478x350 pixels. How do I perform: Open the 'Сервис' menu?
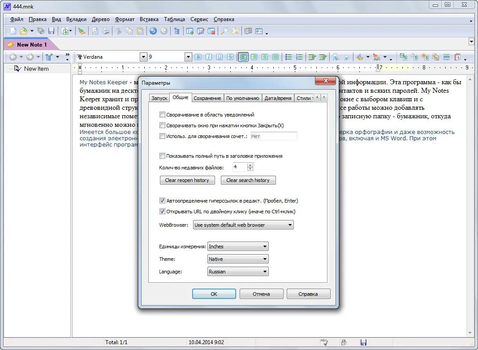(199, 19)
